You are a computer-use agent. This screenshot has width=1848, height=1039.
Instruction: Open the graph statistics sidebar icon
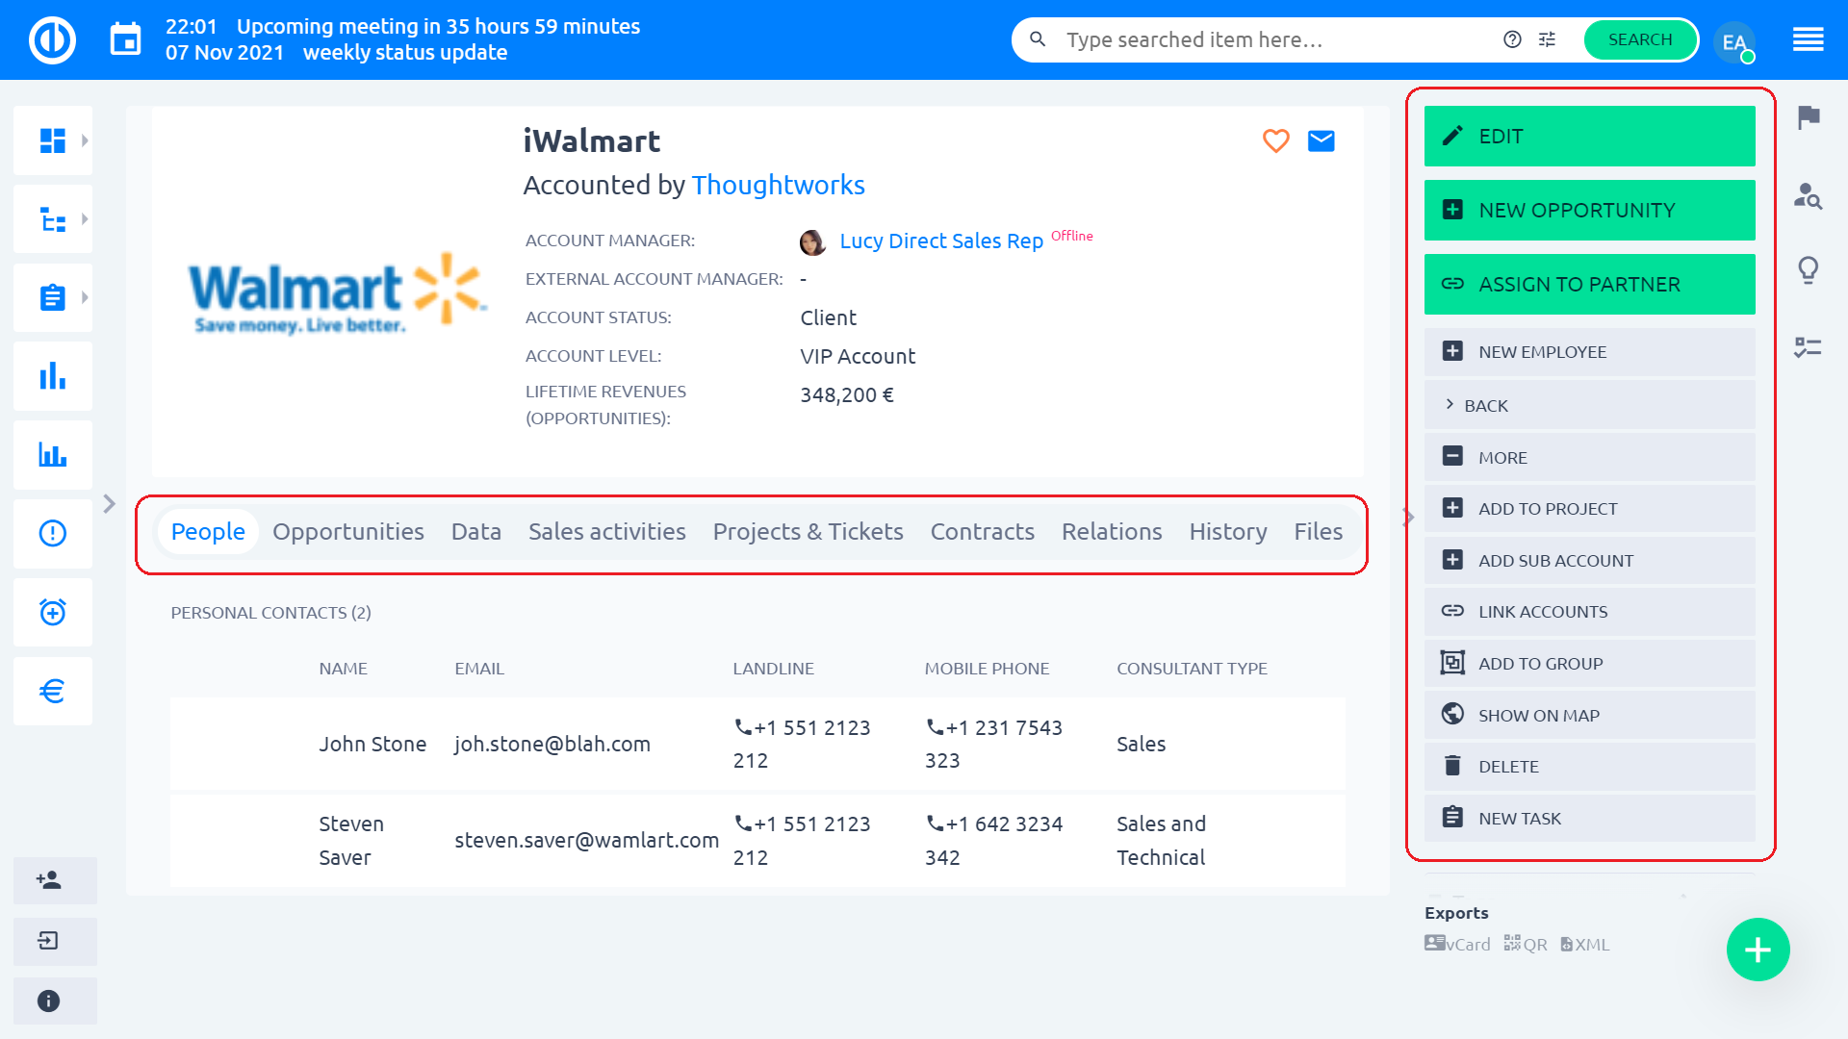coord(53,455)
